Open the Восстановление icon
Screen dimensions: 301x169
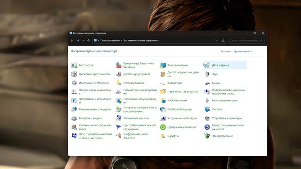click(x=163, y=65)
